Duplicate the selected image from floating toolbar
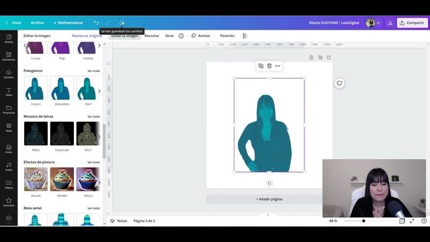Image resolution: width=430 pixels, height=242 pixels. coord(261,66)
